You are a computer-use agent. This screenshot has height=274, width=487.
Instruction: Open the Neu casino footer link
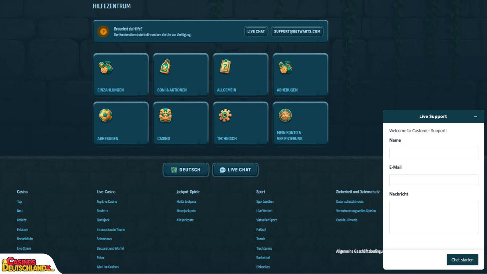coord(20,211)
